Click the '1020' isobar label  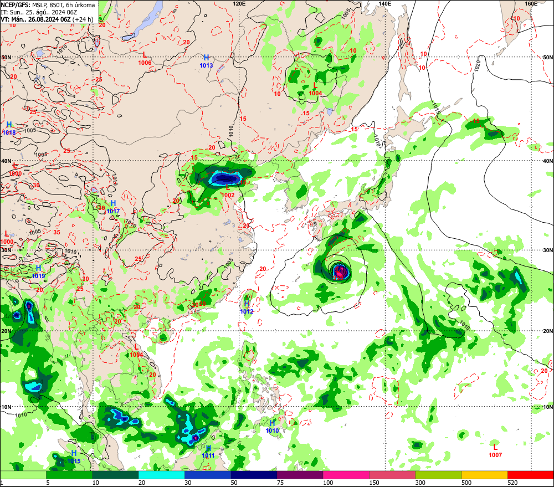point(478,66)
